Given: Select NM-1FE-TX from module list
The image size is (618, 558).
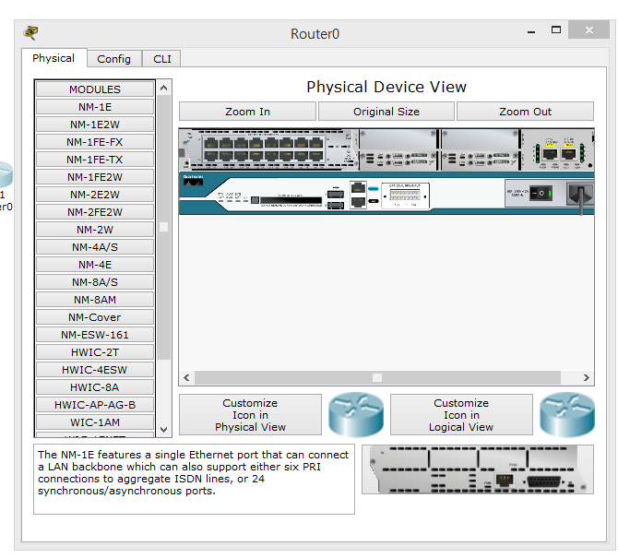Looking at the screenshot, I should click(x=95, y=160).
